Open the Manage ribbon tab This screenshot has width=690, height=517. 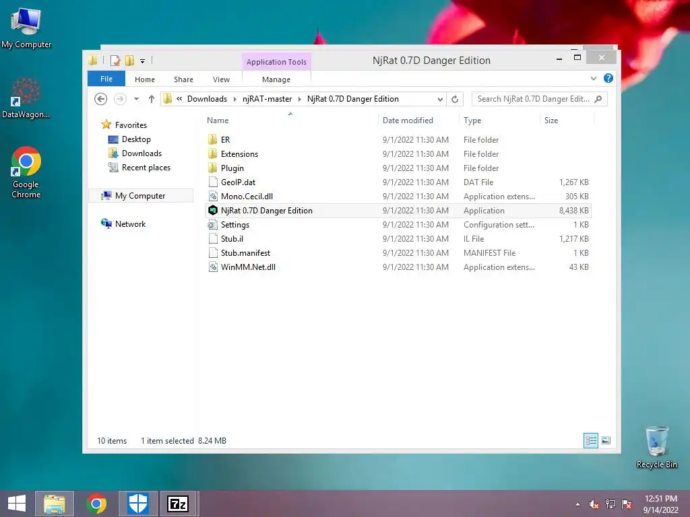[x=276, y=79]
